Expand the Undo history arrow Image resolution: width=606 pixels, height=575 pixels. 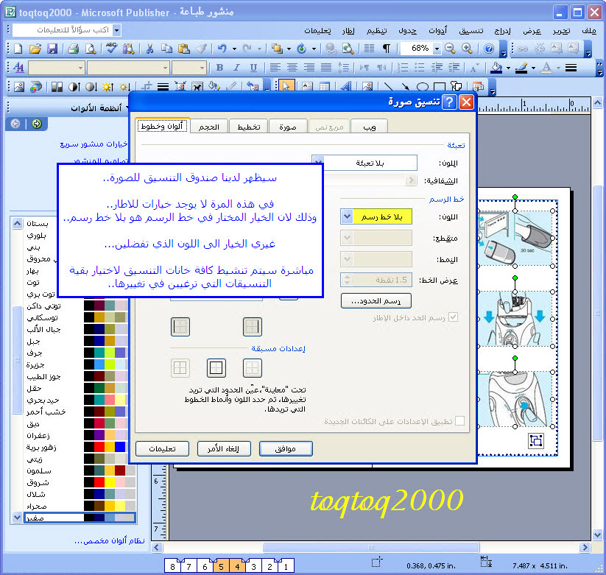coord(234,49)
